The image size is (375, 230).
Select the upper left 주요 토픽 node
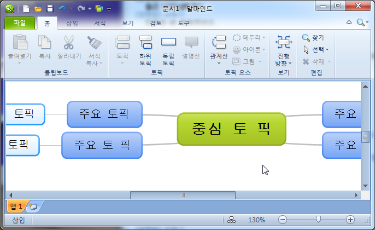pyautogui.click(x=105, y=114)
